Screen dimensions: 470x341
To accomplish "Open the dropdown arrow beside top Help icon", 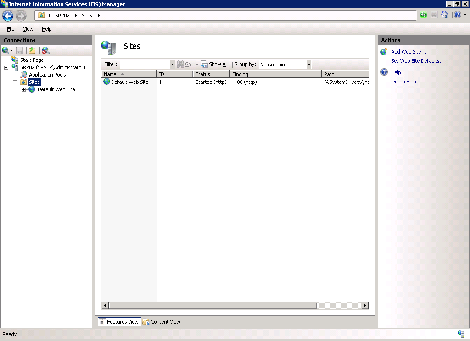I will click(465, 15).
